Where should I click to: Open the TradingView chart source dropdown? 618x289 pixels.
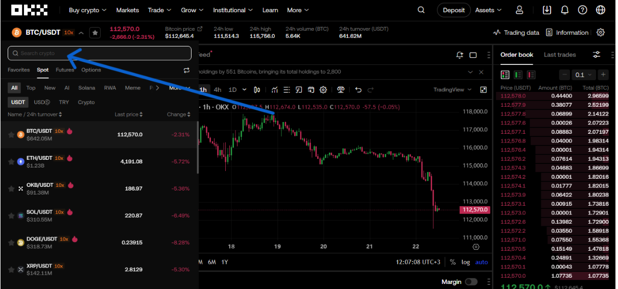[x=453, y=90]
